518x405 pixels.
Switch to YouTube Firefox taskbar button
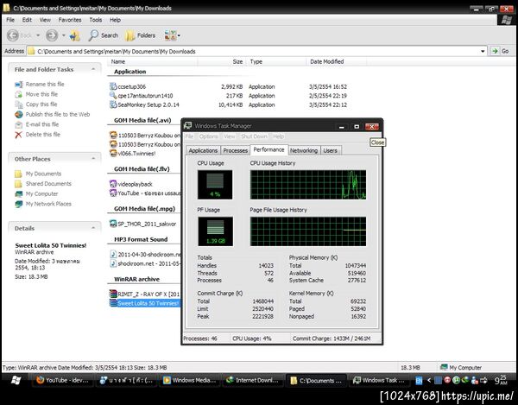(x=63, y=380)
